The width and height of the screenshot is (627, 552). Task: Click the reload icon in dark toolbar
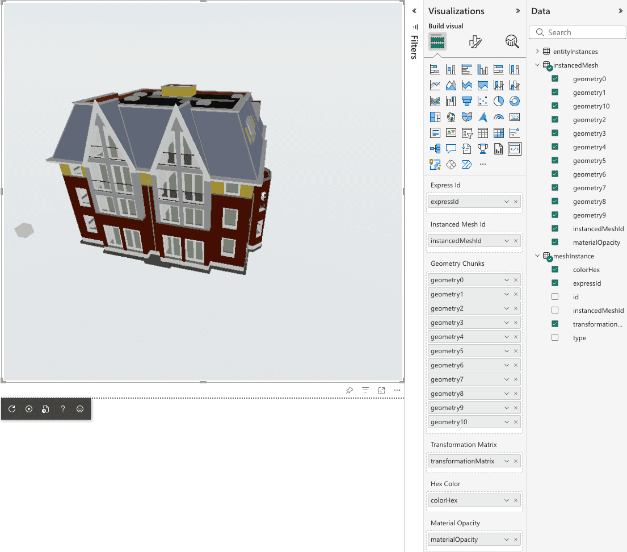[x=12, y=409]
